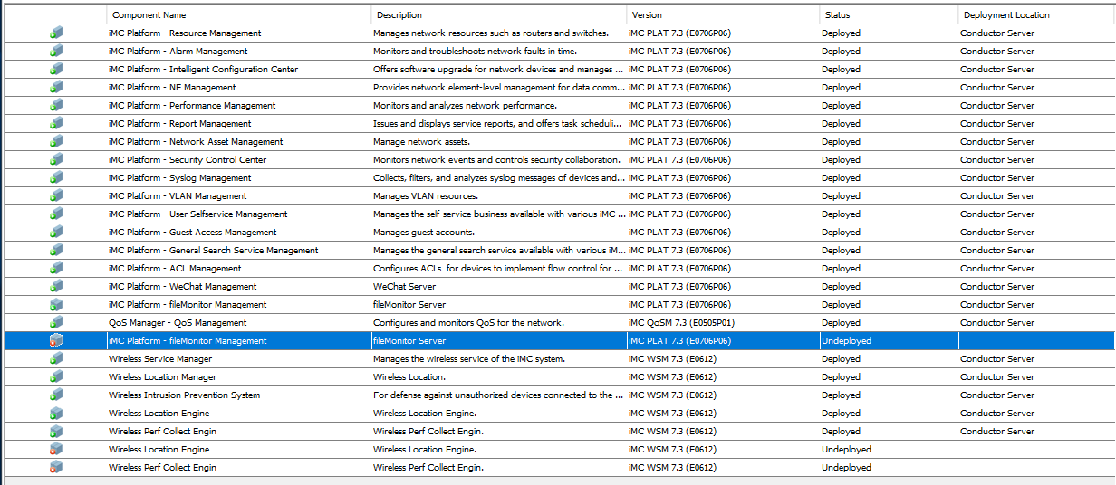
Task: Select the Wireless Service Manager row icon
Action: click(x=56, y=359)
